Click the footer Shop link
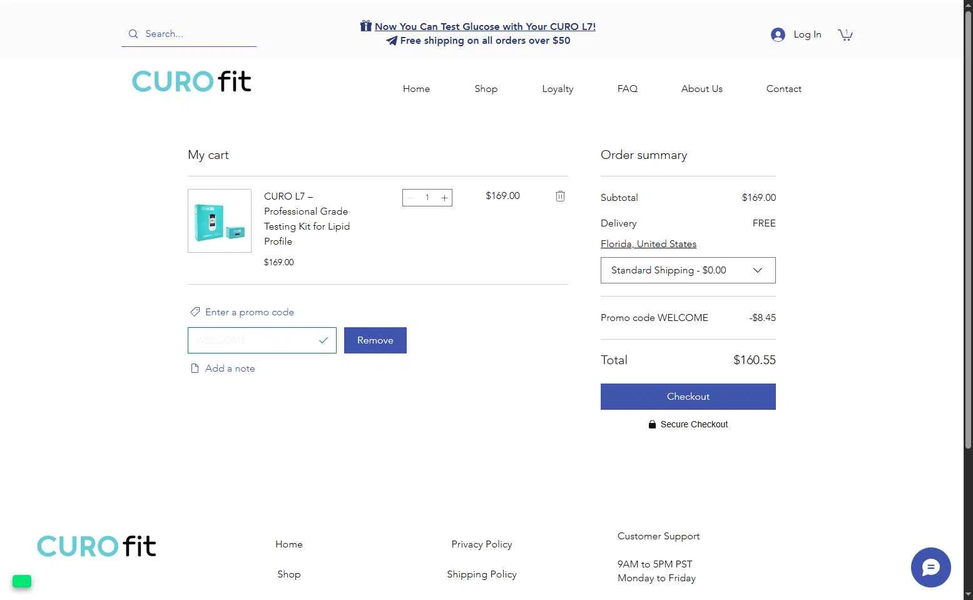973x600 pixels. 289,574
